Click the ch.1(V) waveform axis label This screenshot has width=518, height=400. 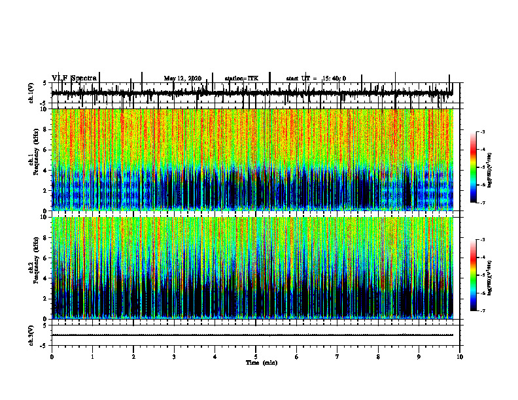tap(31, 93)
